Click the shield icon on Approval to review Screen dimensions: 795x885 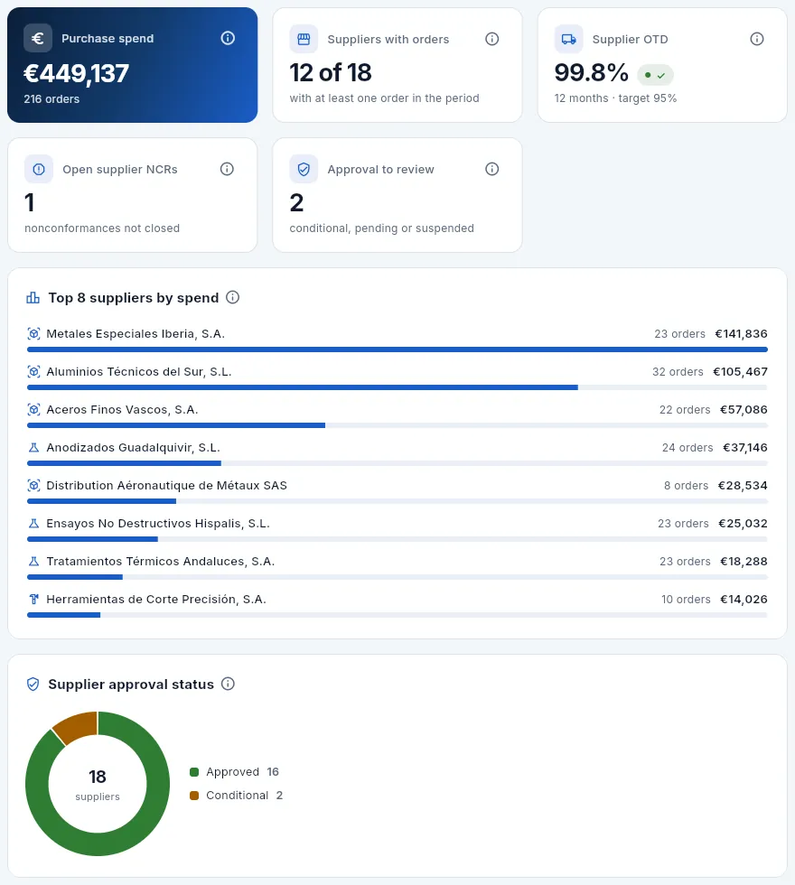click(x=304, y=169)
